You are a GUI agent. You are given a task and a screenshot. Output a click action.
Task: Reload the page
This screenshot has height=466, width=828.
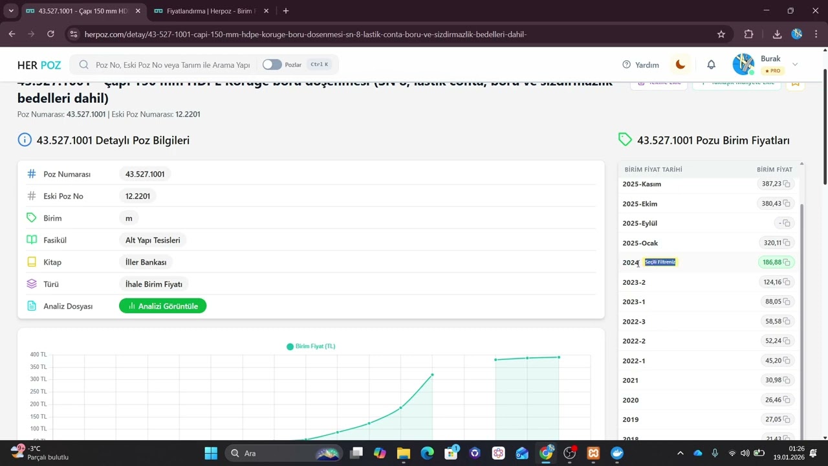coord(50,34)
